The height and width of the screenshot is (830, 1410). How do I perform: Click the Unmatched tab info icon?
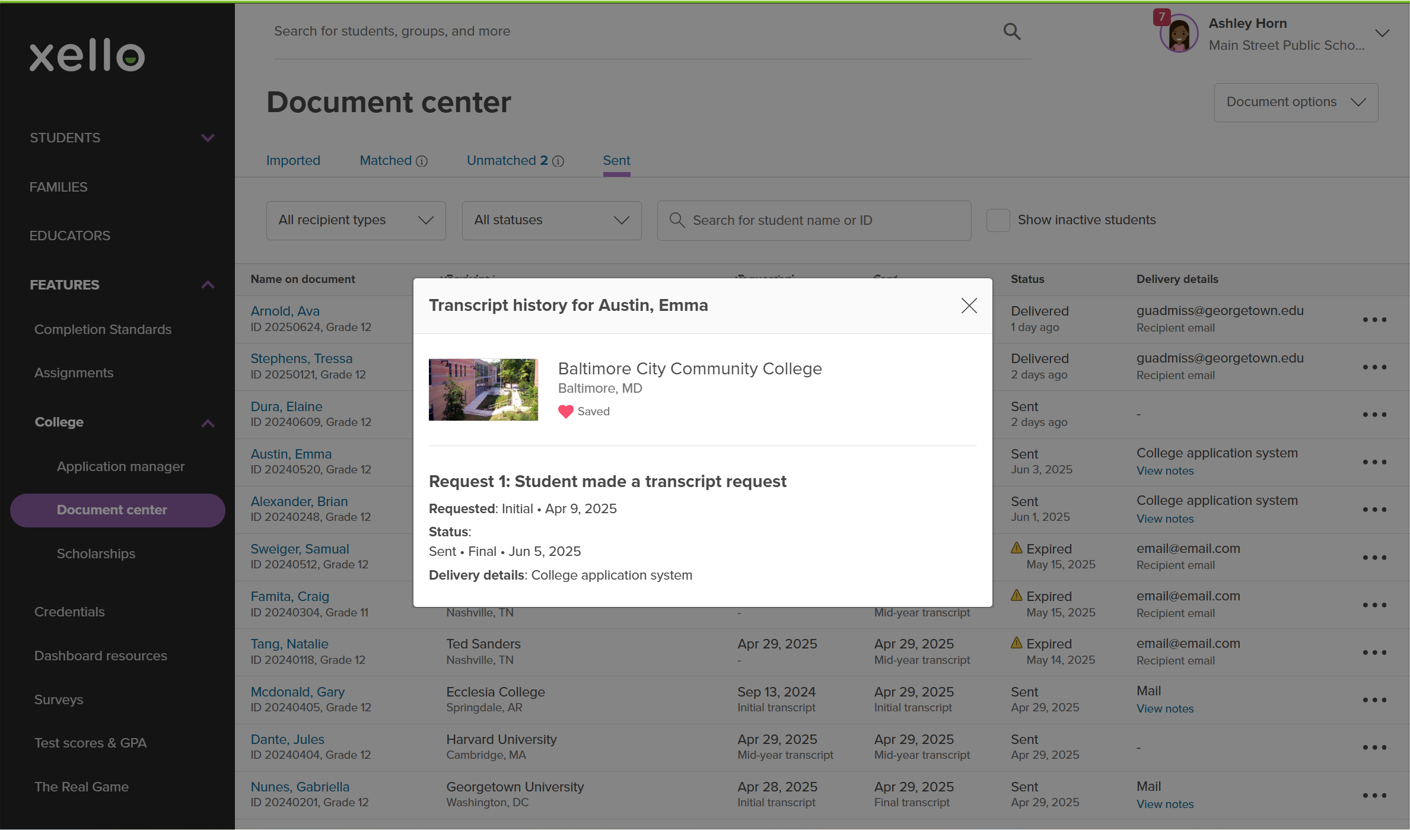(558, 161)
